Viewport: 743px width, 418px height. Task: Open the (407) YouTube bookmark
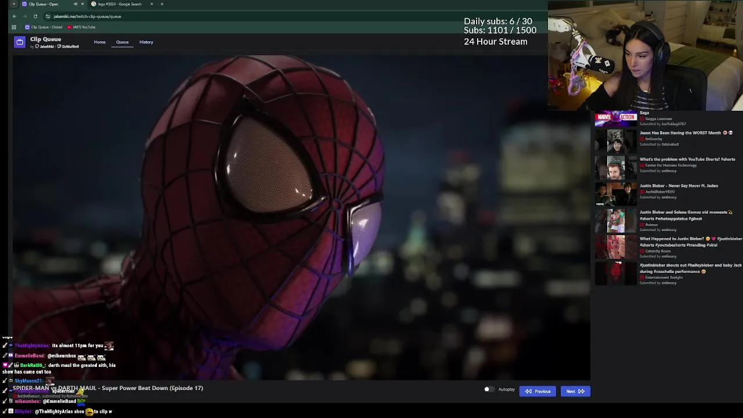(x=81, y=27)
